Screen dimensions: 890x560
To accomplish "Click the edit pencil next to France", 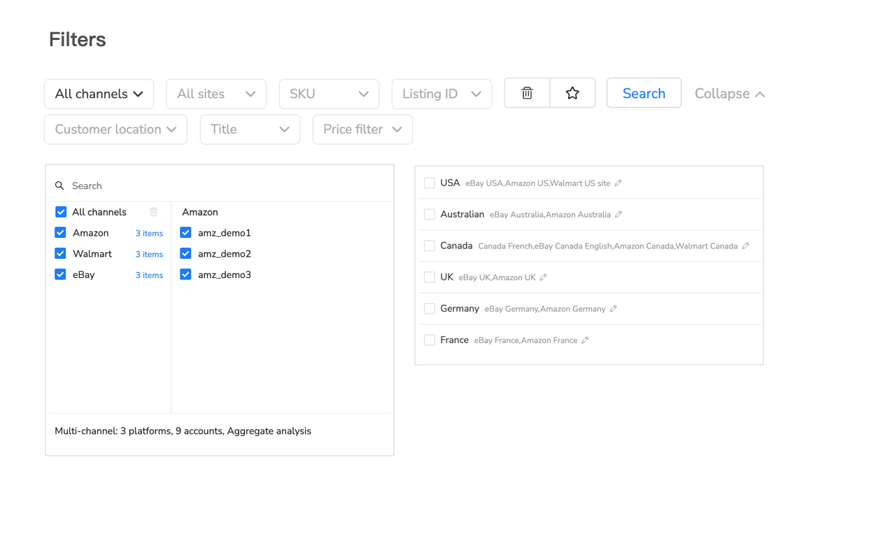I will (585, 340).
